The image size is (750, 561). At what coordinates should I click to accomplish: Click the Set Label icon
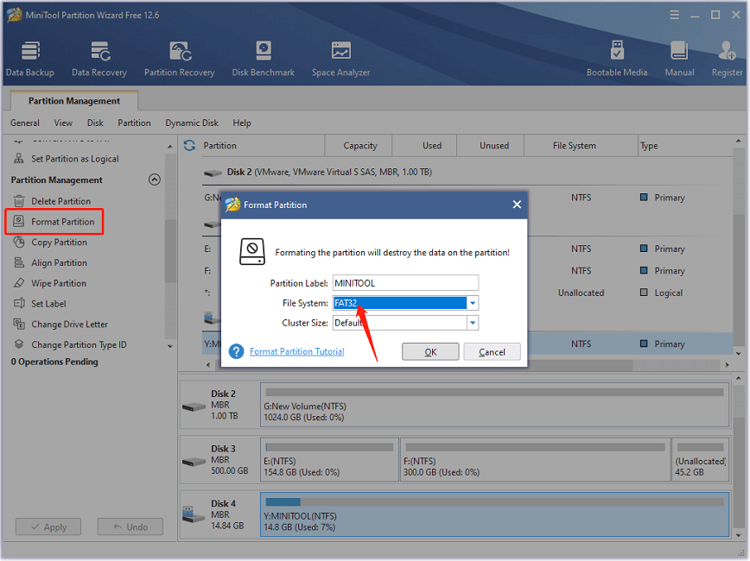(x=19, y=304)
